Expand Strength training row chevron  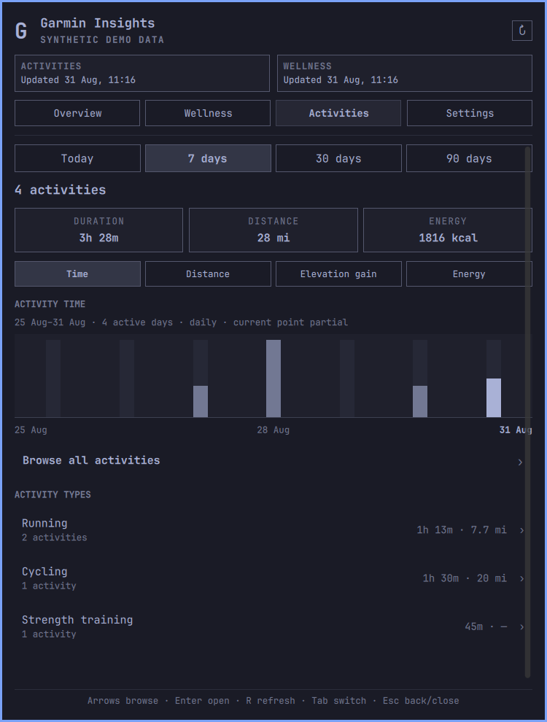[521, 627]
